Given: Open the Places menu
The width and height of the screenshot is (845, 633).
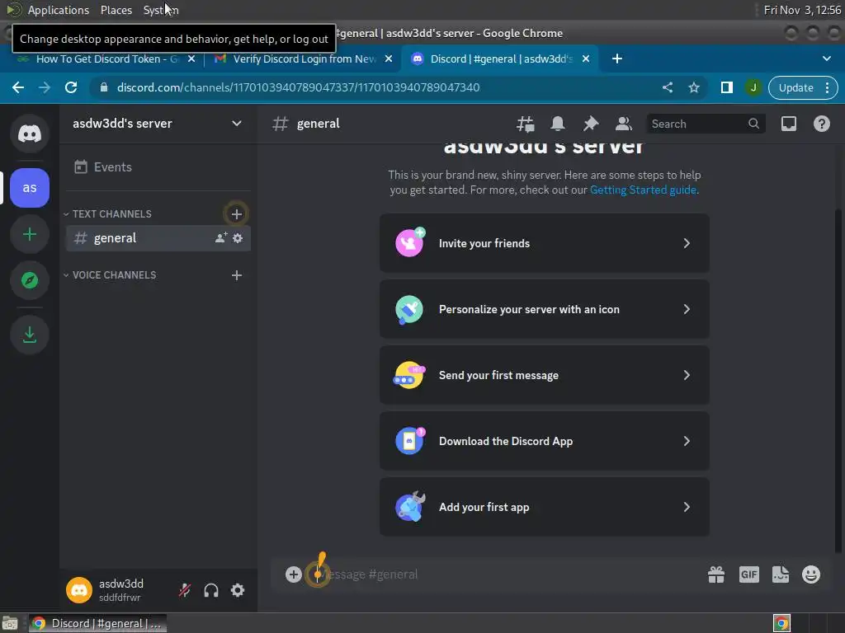Looking at the screenshot, I should [x=116, y=10].
